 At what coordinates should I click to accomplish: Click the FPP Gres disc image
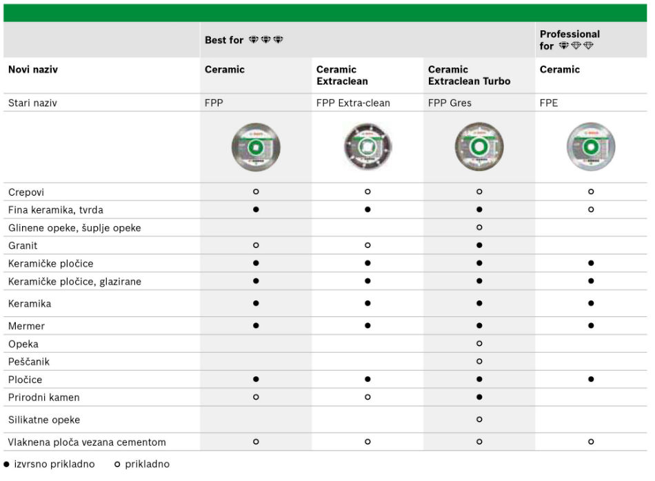coord(479,147)
